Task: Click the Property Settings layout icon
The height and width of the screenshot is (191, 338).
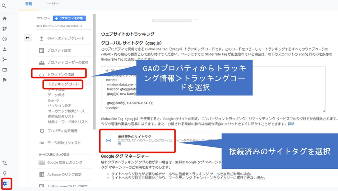Action: pos(41,51)
